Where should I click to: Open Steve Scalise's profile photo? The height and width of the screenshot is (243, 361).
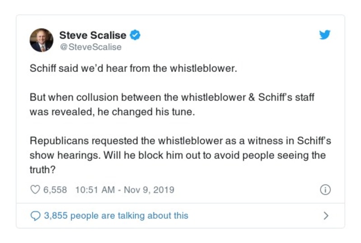click(x=42, y=40)
